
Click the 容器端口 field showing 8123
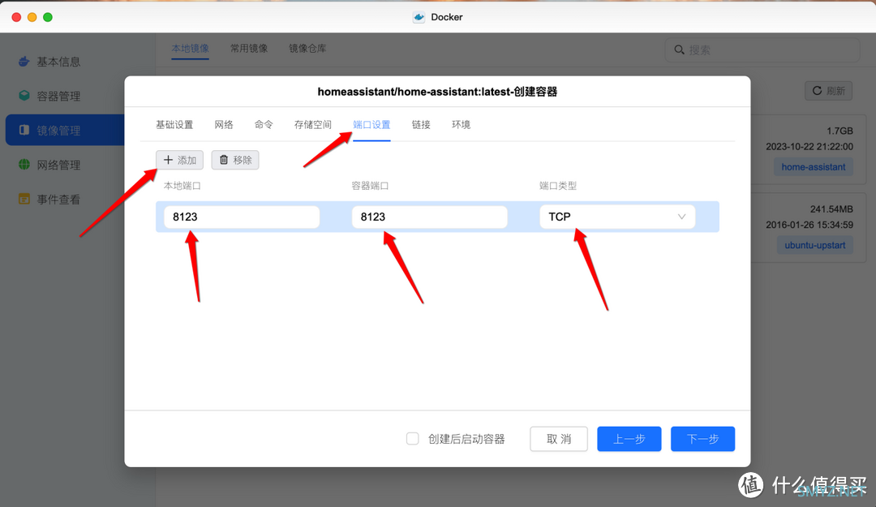(x=429, y=217)
